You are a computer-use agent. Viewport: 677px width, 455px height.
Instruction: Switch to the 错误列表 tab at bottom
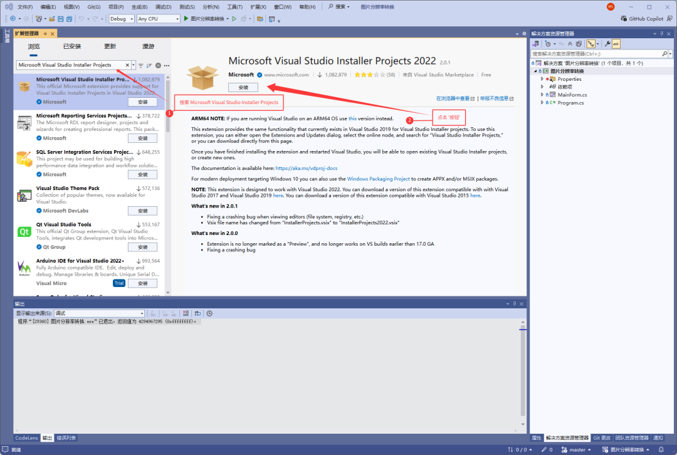pyautogui.click(x=66, y=437)
